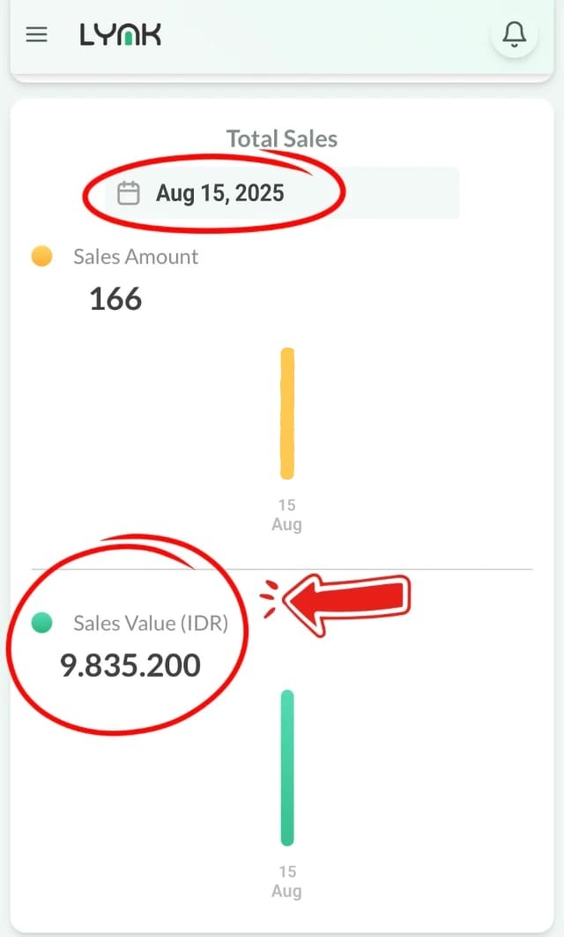
Task: Click the Total Sales heading
Action: pyautogui.click(x=282, y=139)
